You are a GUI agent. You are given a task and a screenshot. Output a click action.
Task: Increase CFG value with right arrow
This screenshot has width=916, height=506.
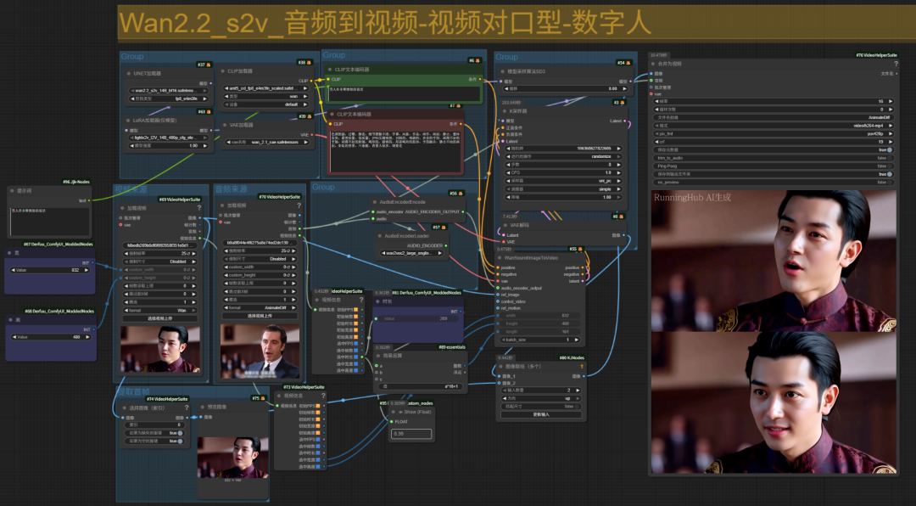point(618,172)
